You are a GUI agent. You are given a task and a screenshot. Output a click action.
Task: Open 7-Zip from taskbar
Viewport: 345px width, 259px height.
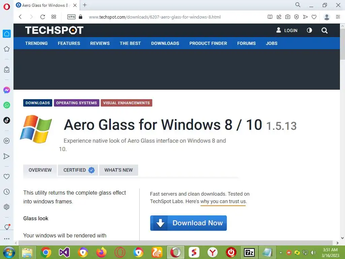pos(249,252)
